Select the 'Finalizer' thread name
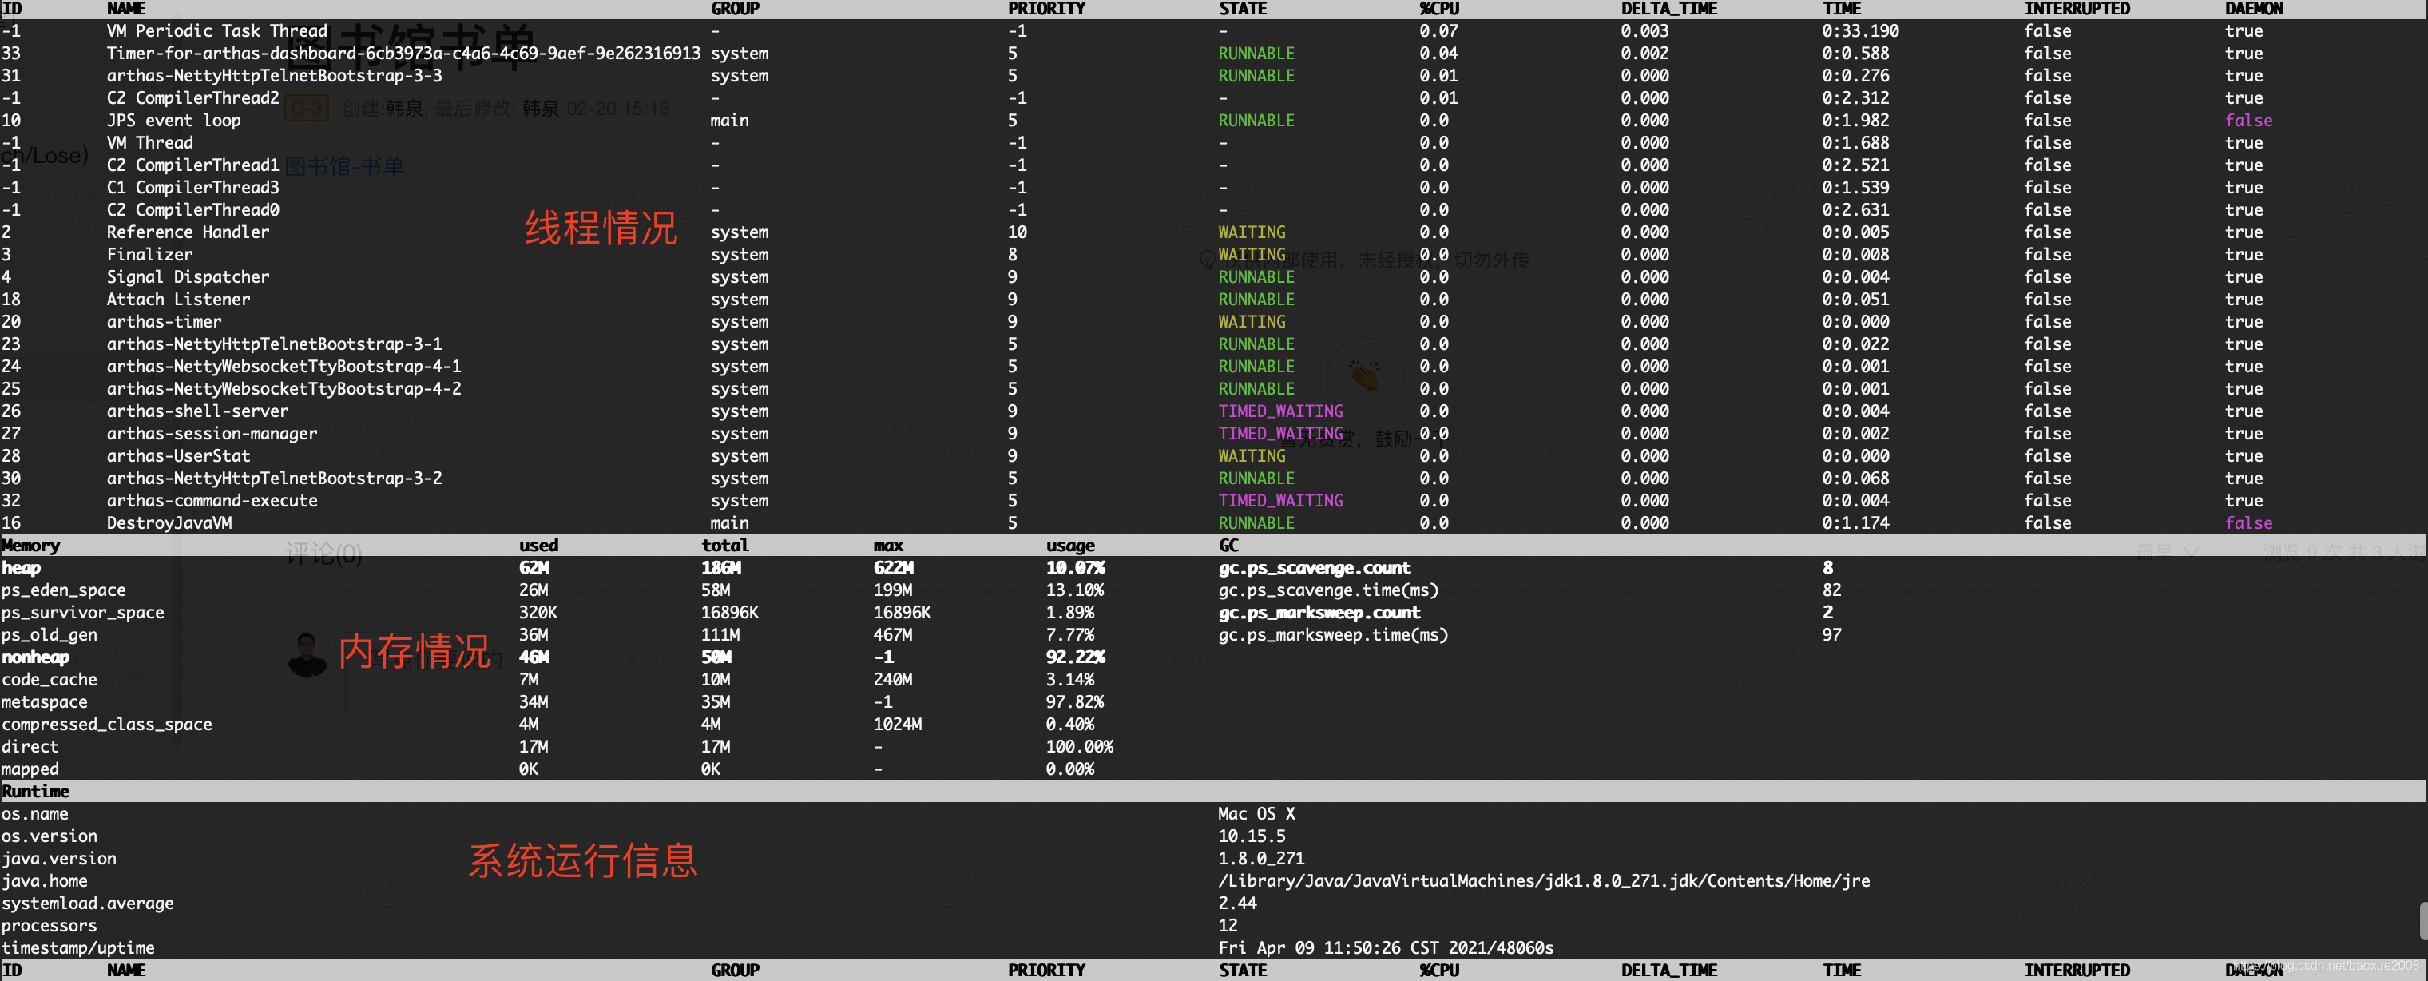The height and width of the screenshot is (981, 2428). click(x=150, y=255)
